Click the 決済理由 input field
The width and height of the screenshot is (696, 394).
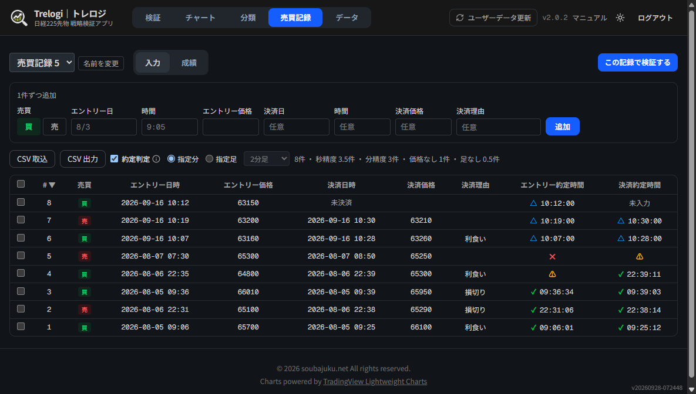pos(499,127)
